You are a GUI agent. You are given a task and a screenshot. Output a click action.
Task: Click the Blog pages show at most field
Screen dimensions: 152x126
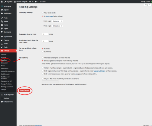pos(45,34)
